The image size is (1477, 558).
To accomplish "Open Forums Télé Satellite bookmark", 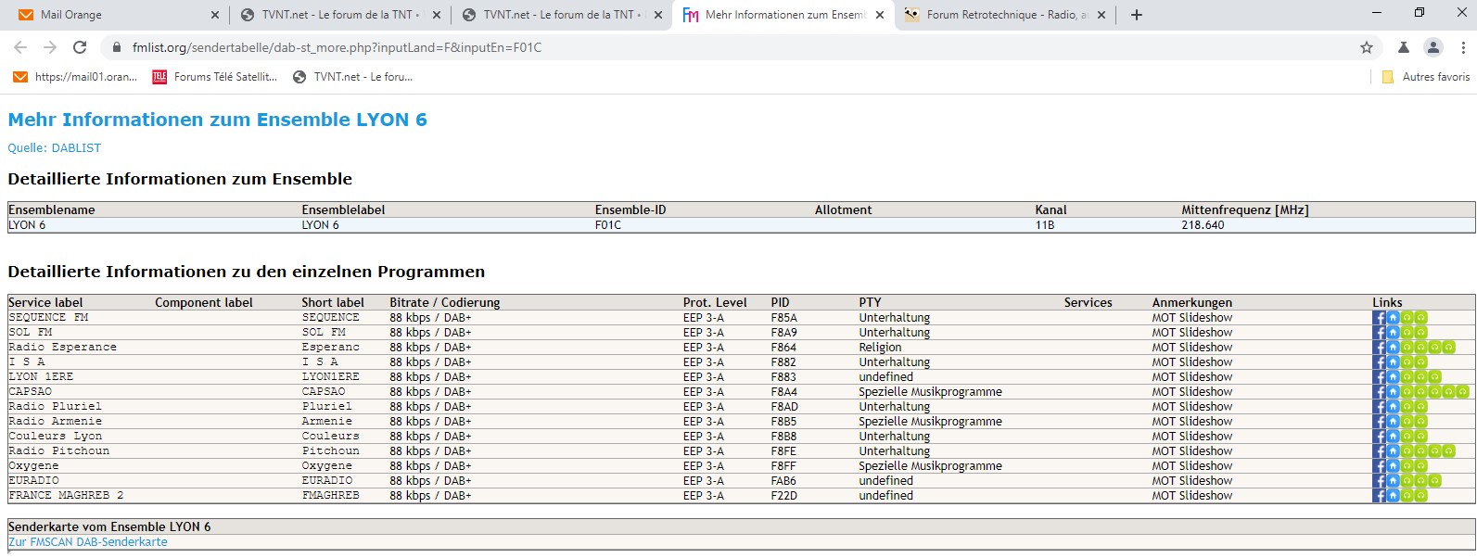I will [x=215, y=77].
